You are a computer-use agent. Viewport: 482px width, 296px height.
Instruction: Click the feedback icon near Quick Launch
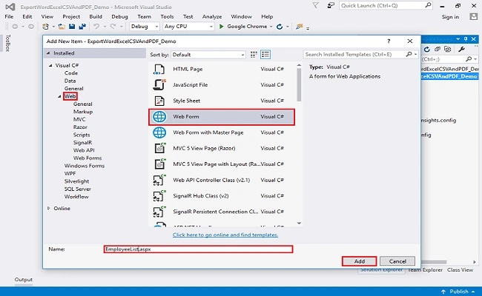(x=331, y=5)
